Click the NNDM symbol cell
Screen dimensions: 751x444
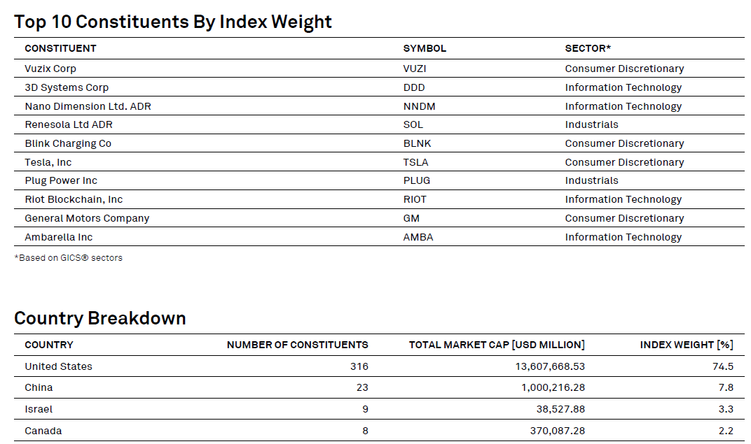pyautogui.click(x=417, y=106)
